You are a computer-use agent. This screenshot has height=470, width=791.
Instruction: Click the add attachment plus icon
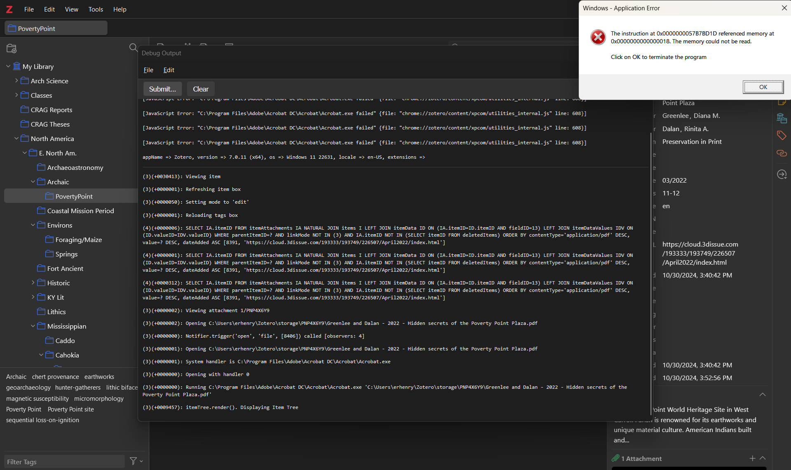(752, 458)
